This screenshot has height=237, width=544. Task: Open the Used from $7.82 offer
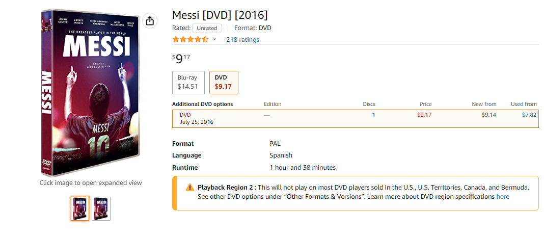(x=529, y=115)
